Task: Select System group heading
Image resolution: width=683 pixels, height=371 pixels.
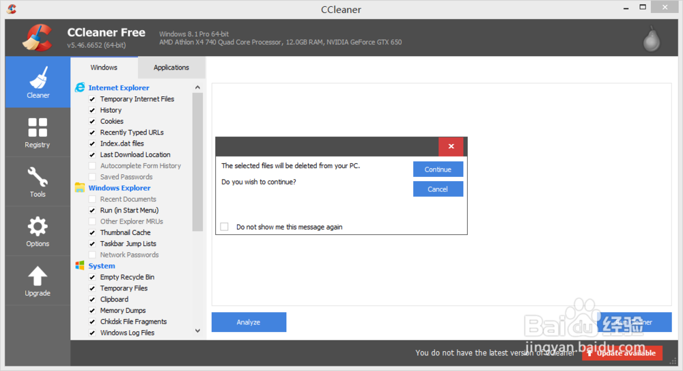Action: [102, 266]
